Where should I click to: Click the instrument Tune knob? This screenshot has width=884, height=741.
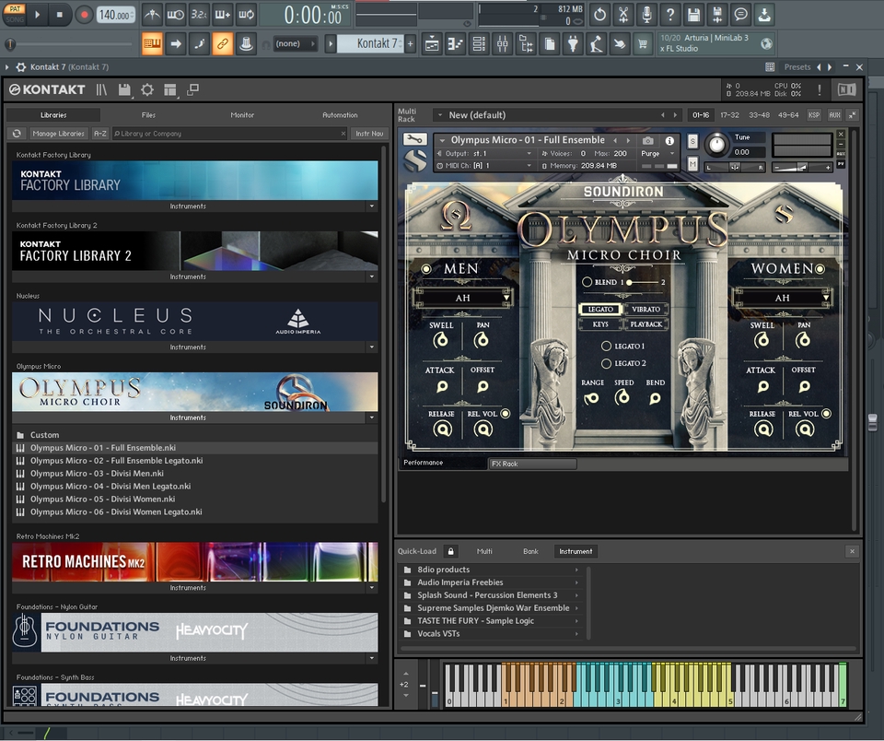click(716, 145)
